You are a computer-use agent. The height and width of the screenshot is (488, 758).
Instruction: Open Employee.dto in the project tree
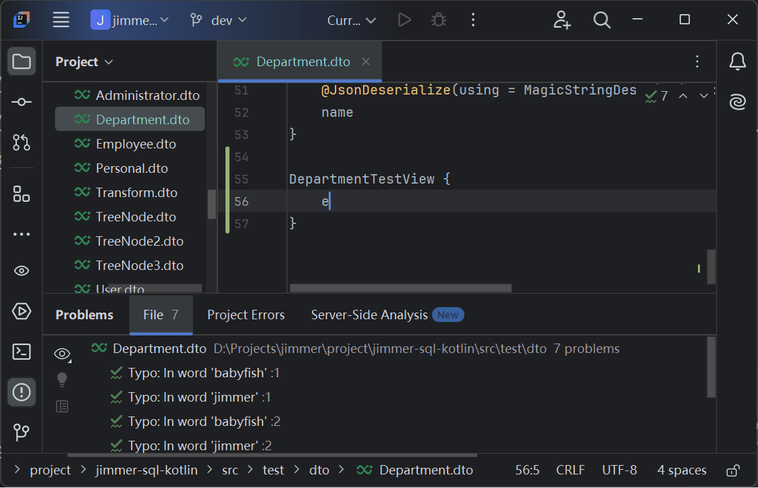click(136, 144)
